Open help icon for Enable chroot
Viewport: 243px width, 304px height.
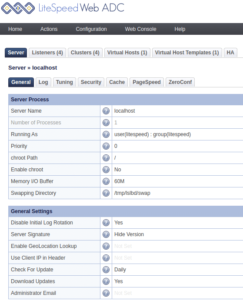point(106,170)
